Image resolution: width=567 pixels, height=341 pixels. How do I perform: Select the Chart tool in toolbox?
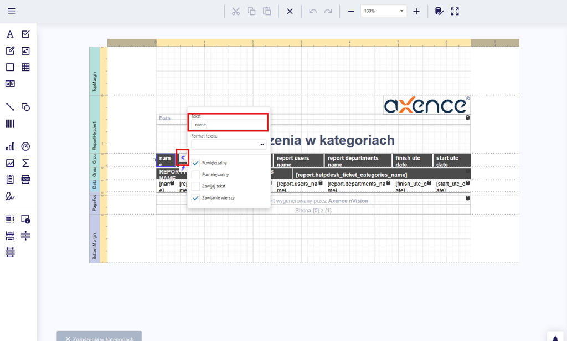10,146
